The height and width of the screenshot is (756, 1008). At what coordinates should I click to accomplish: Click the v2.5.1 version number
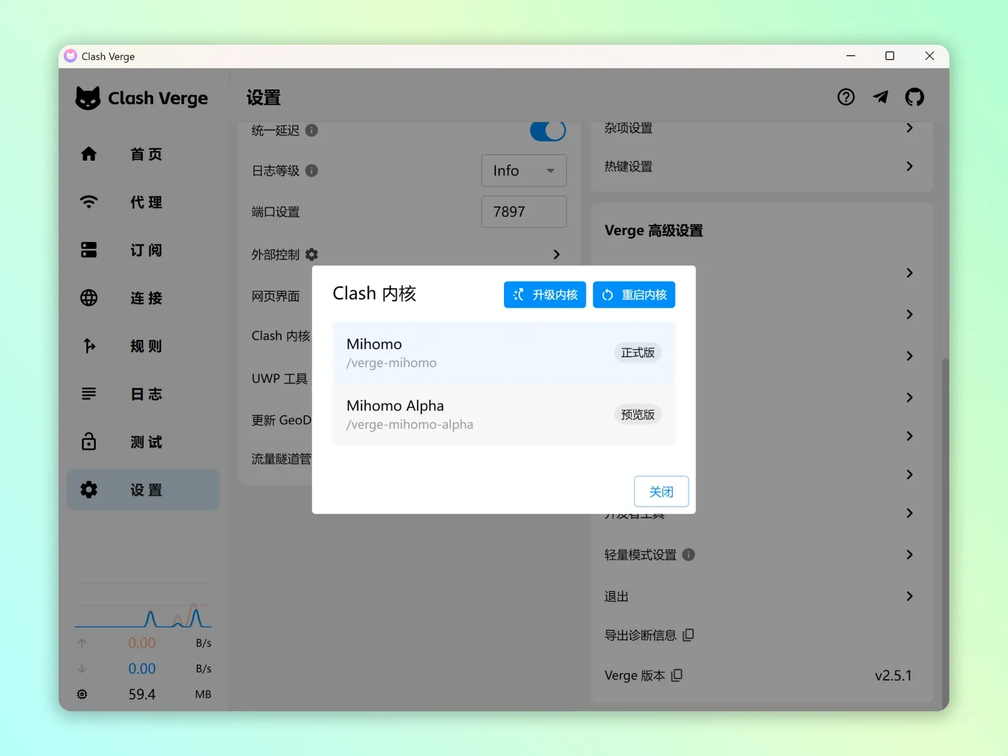(893, 675)
